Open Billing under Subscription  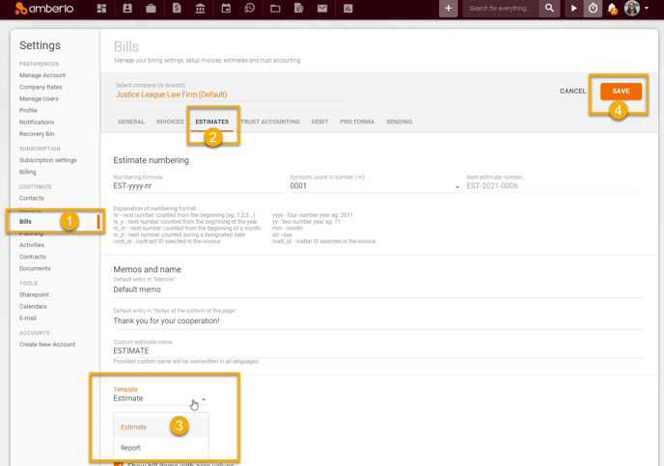(28, 173)
